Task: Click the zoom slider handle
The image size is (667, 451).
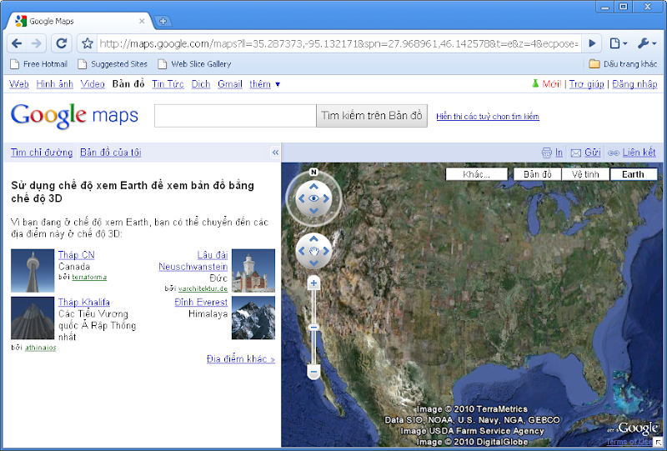Action: [x=314, y=327]
